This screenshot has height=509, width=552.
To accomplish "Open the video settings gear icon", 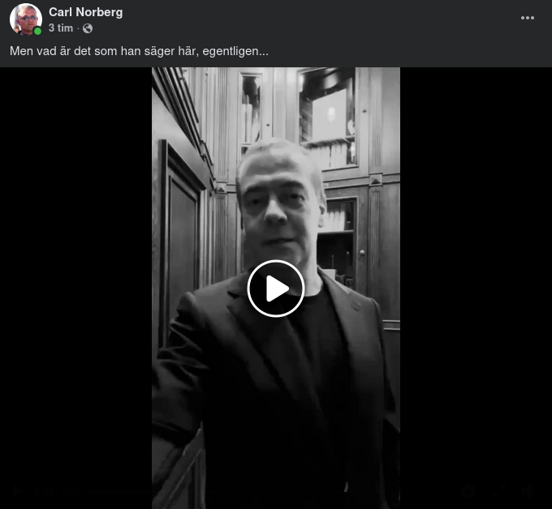I will tap(468, 490).
